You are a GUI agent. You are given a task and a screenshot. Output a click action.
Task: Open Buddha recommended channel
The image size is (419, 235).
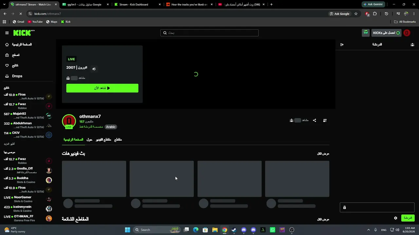coord(28,180)
